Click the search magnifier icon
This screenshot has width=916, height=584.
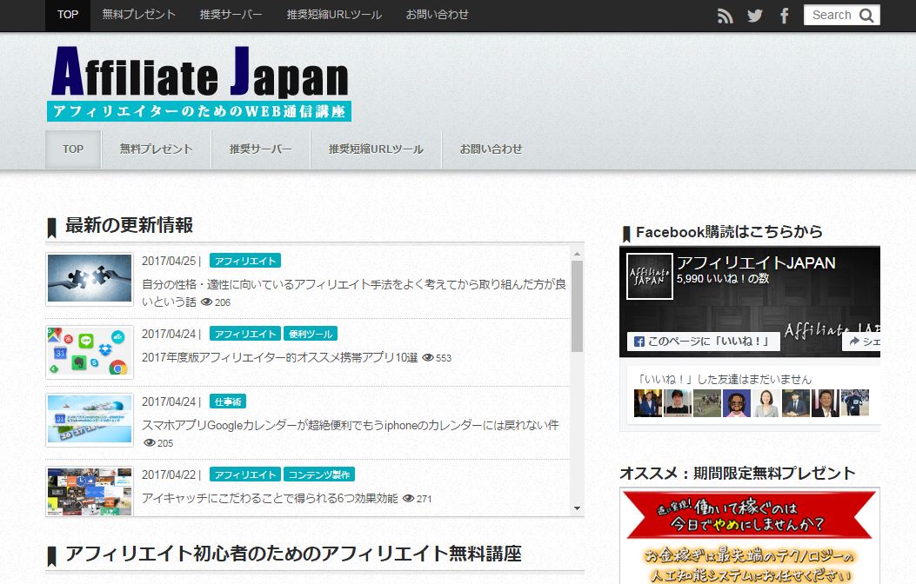point(866,15)
